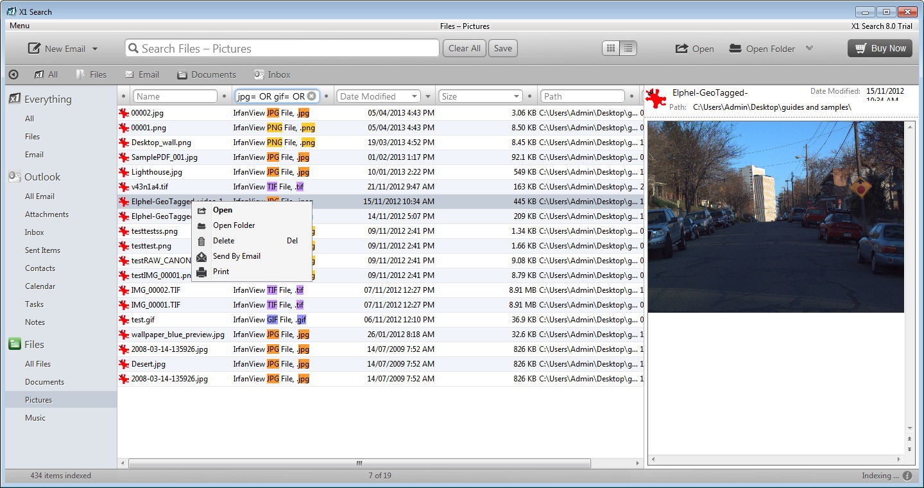This screenshot has height=488, width=924.
Task: Click the results horizontal scrollbar thumb
Action: [x=359, y=463]
